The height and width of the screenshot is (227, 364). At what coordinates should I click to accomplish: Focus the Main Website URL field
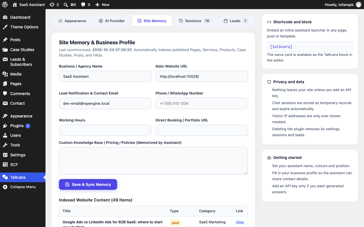[202, 76]
